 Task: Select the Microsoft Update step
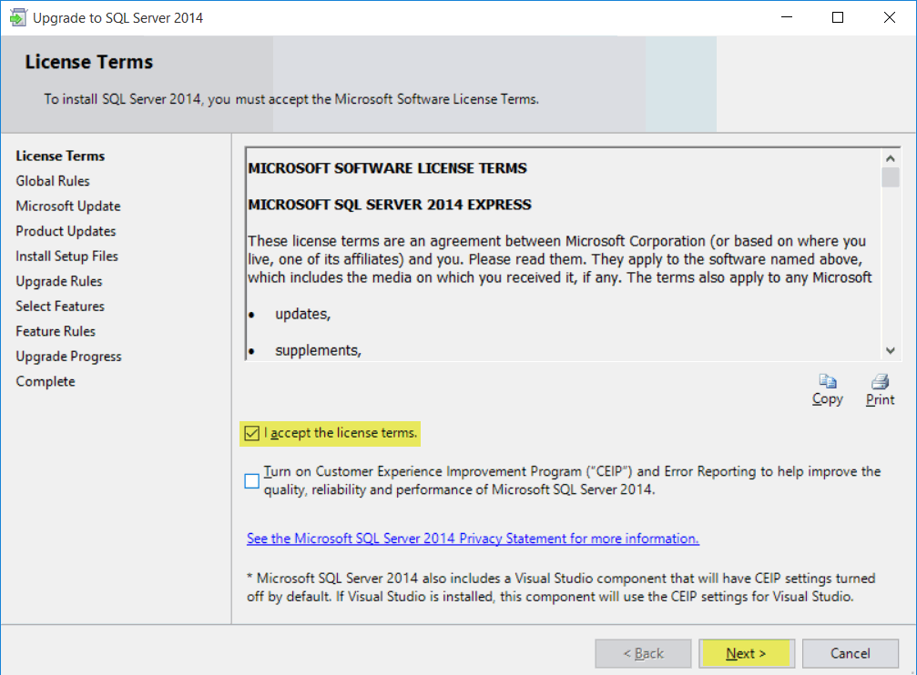(x=67, y=207)
